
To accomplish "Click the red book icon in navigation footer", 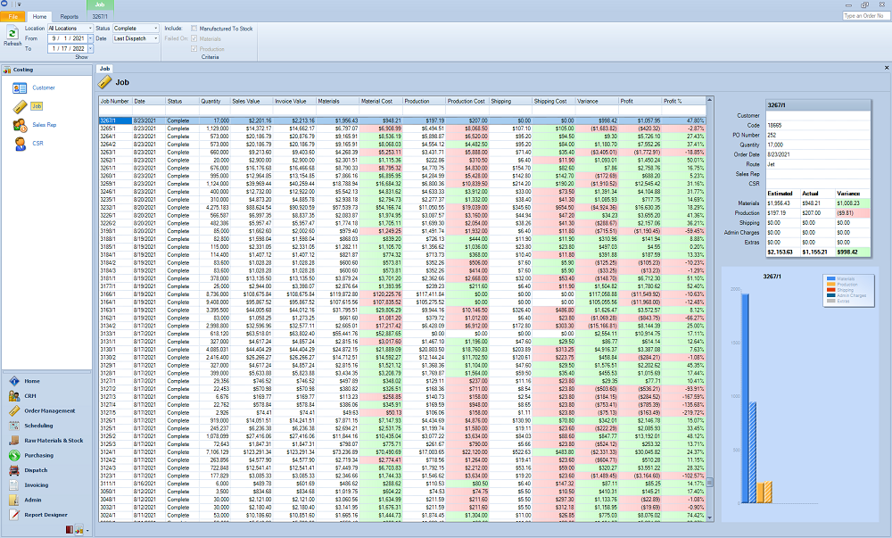I will point(70,529).
